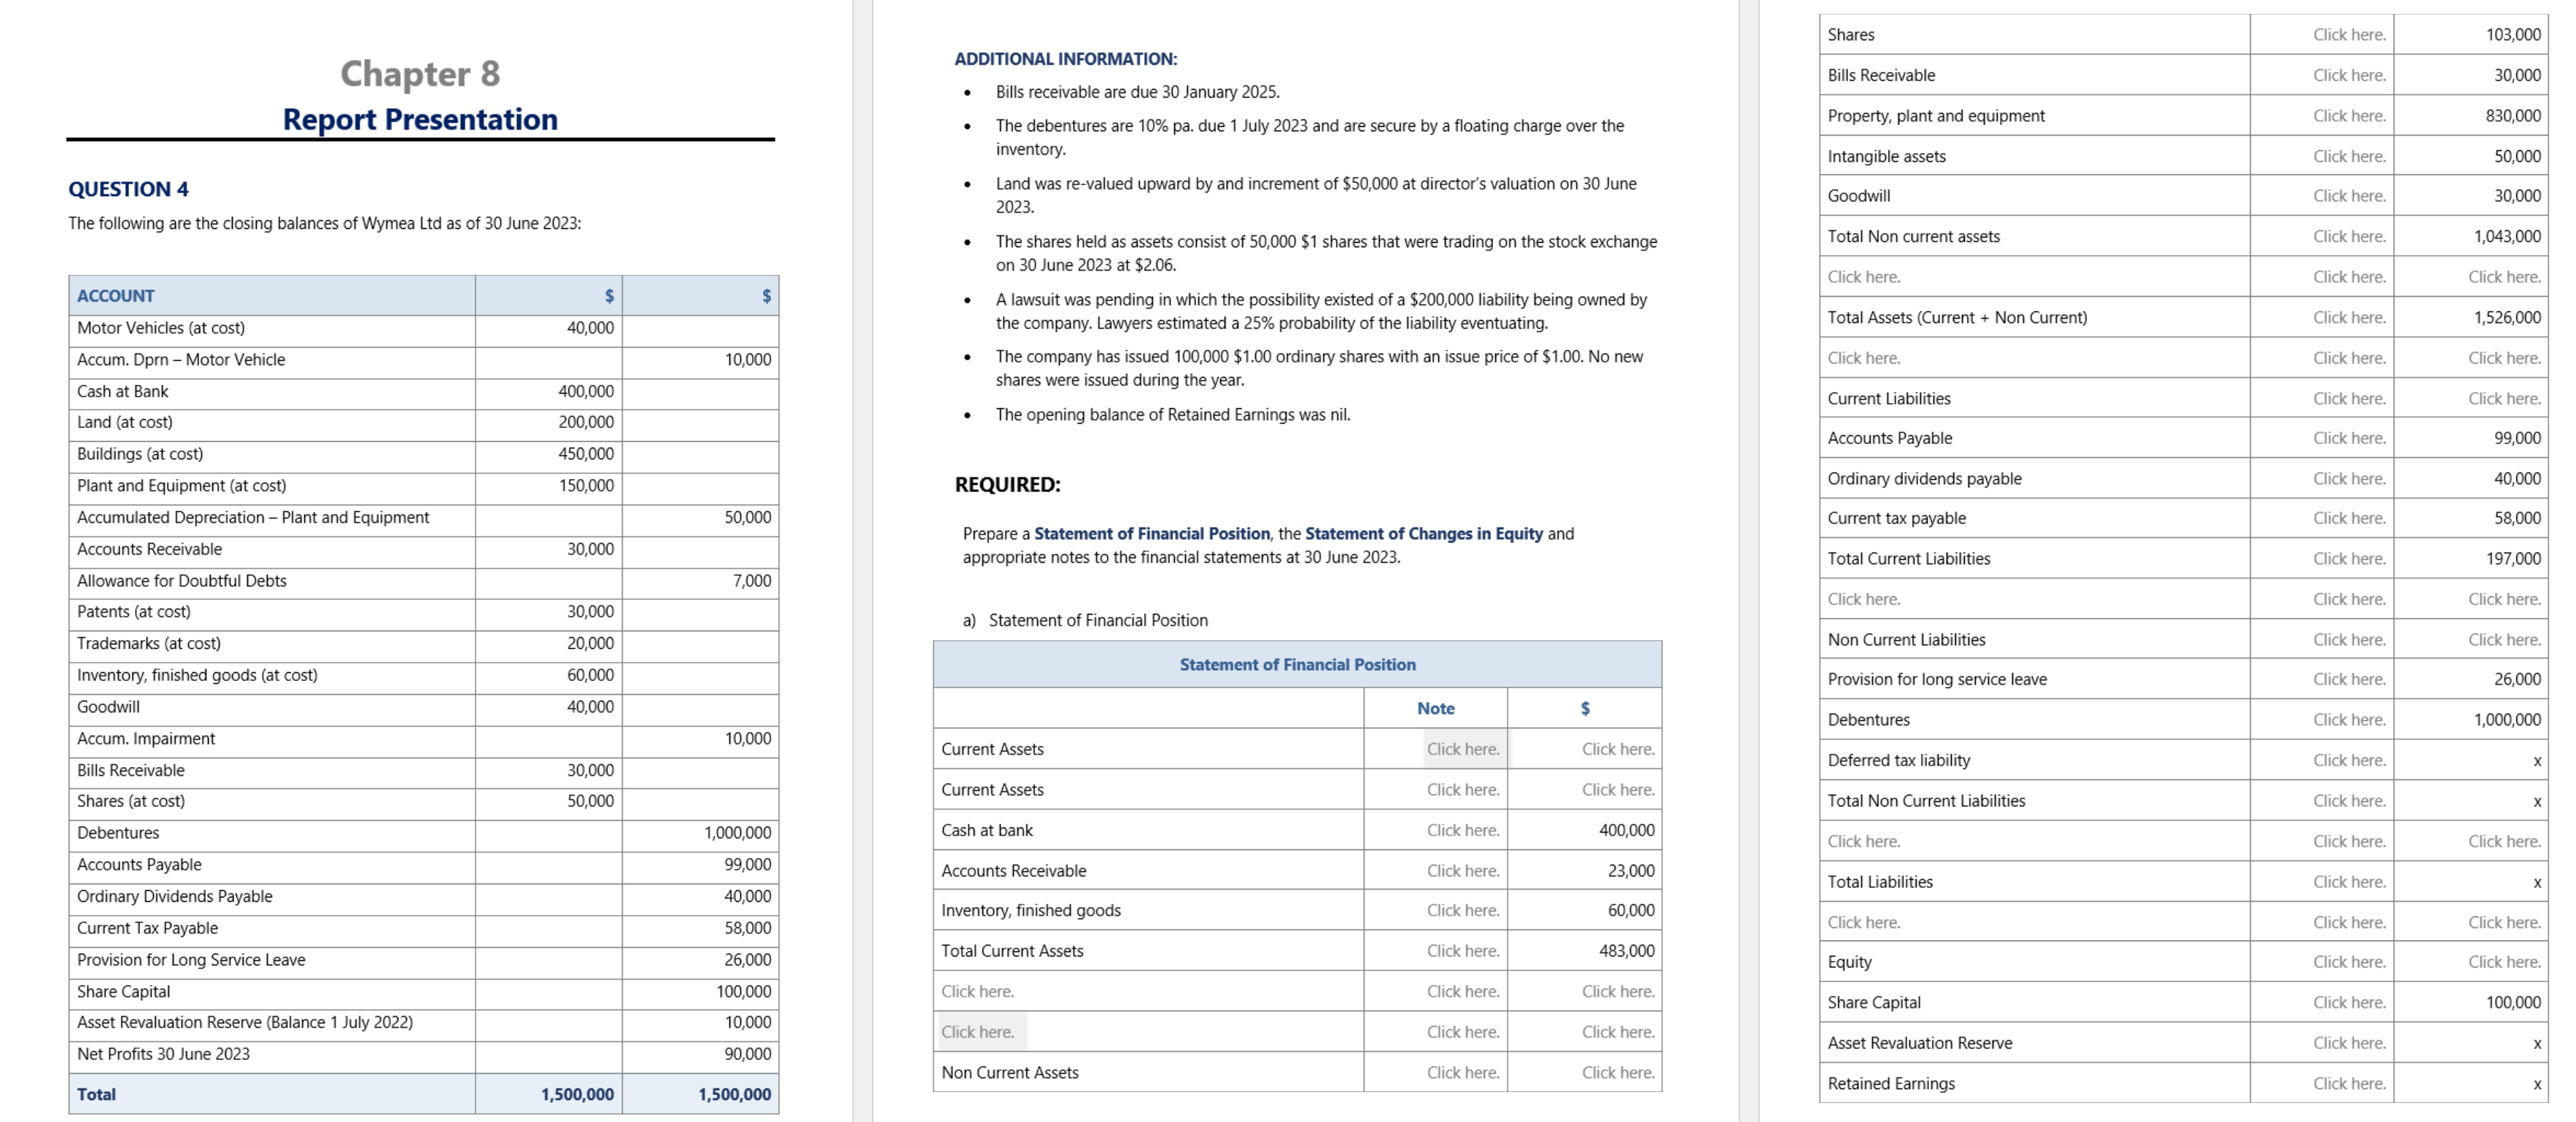The image size is (2576, 1122).
Task: Click Note placeholder beside Accounts Receivable 23,000
Action: click(1462, 870)
